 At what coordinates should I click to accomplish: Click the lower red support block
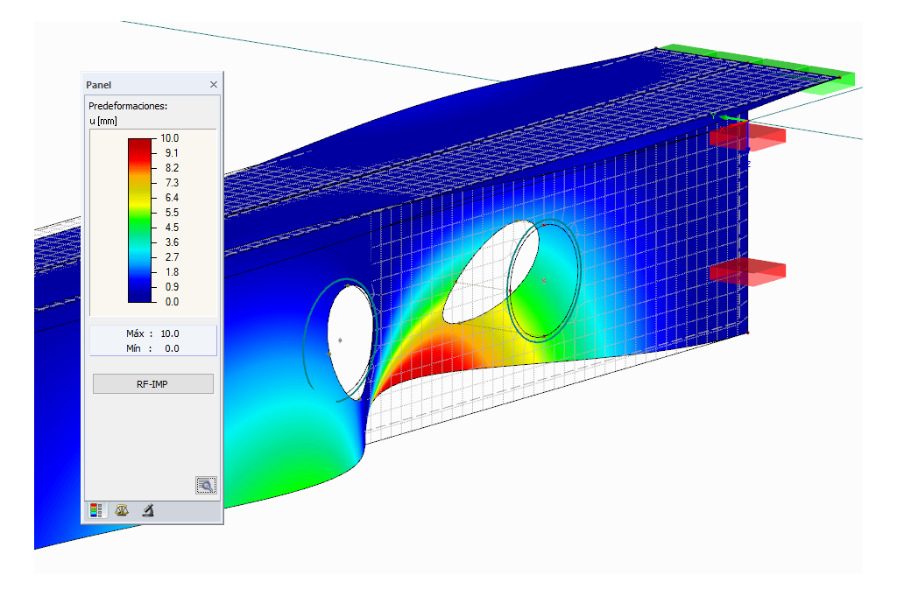pyautogui.click(x=747, y=271)
